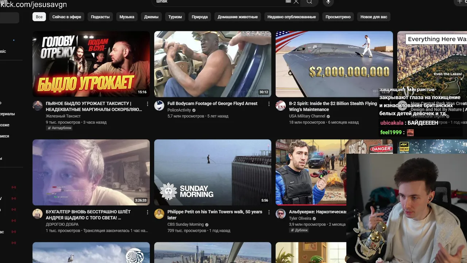Select the 'Домашние животные' chip
This screenshot has width=467, height=263.
tap(238, 17)
